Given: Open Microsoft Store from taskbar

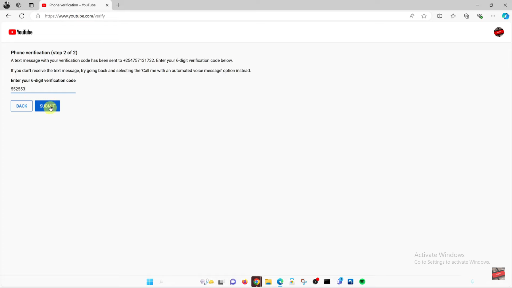Looking at the screenshot, I should tap(292, 282).
